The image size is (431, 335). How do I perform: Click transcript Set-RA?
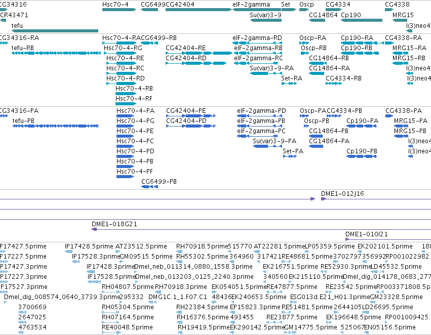click(x=289, y=83)
